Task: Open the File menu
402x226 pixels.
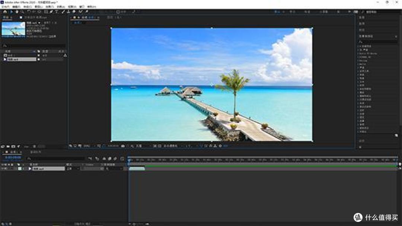Action: tap(5, 7)
